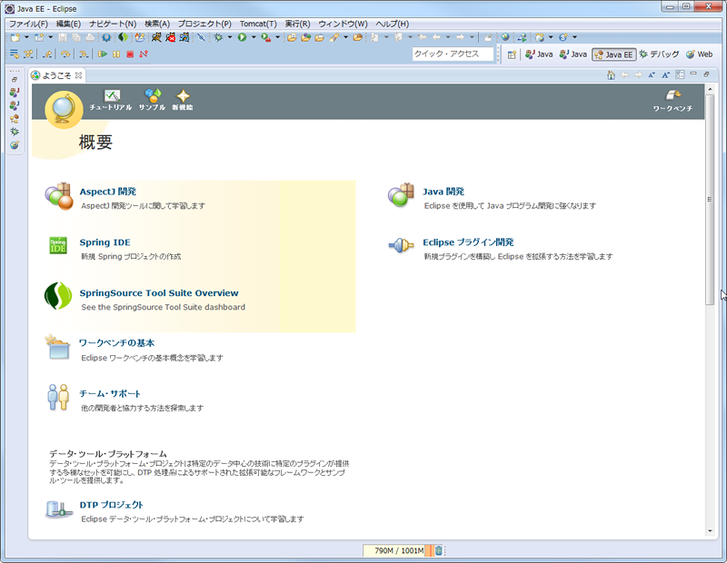This screenshot has width=727, height=563.
Task: Click the blue globe web browser toolbar icon
Action: point(505,37)
